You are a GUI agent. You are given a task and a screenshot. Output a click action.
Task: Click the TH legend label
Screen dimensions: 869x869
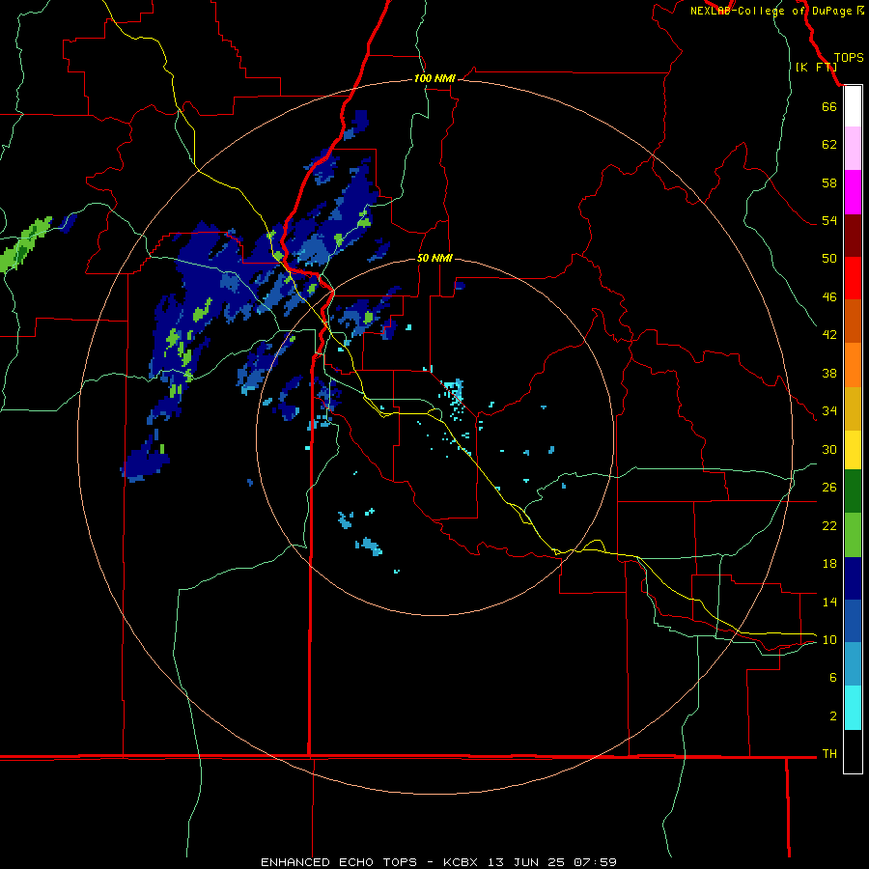point(829,754)
